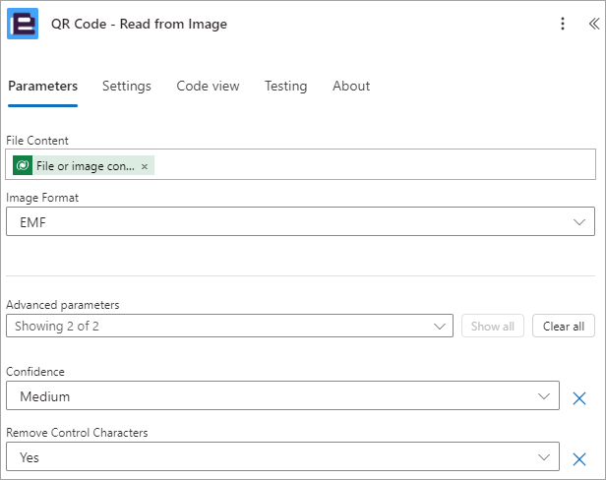This screenshot has width=606, height=480.
Task: Click inside the File Content input field
Action: pos(300,164)
